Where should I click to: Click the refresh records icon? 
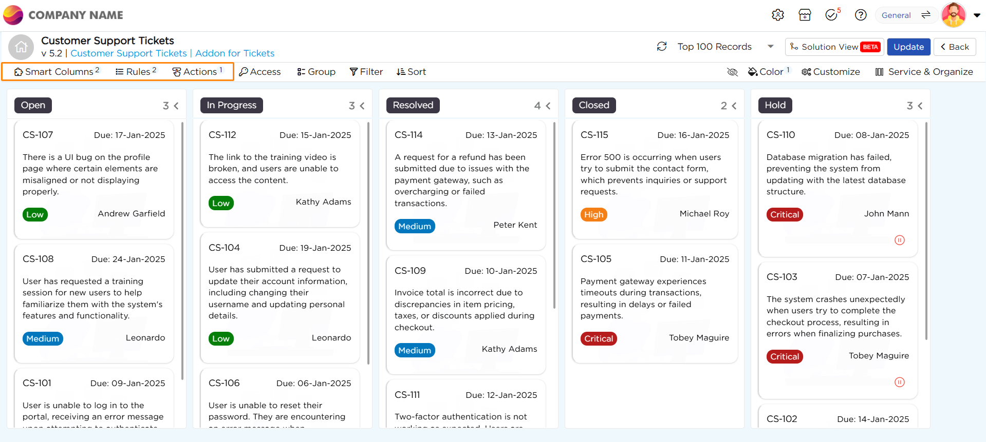coord(662,47)
